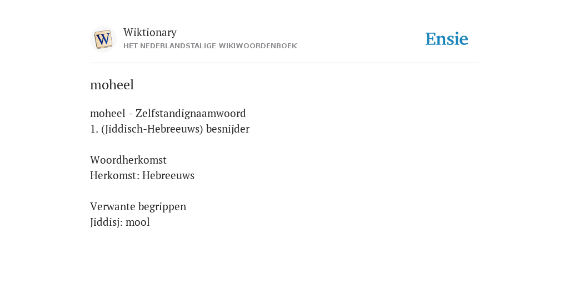The image size is (569, 284).
Task: Click the word 'Zelfstandignaamwoord'
Action: (191, 113)
